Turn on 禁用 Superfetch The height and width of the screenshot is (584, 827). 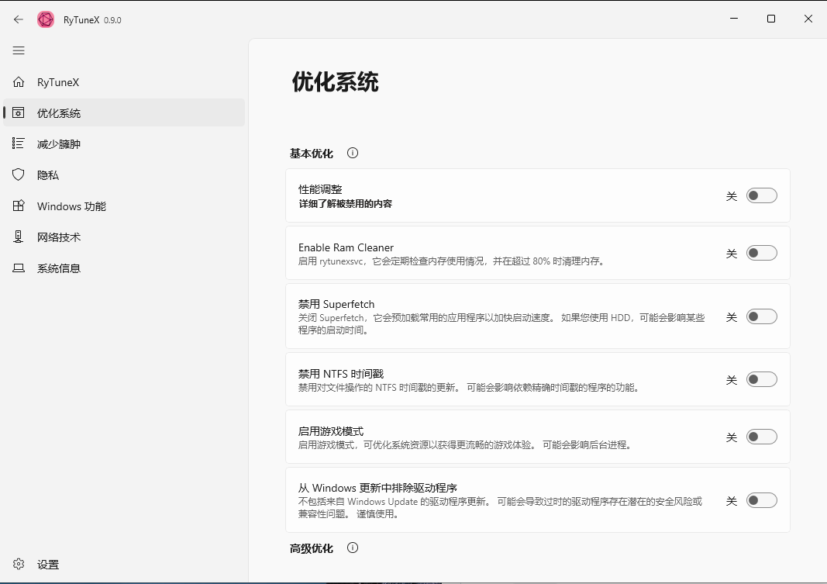[761, 316]
